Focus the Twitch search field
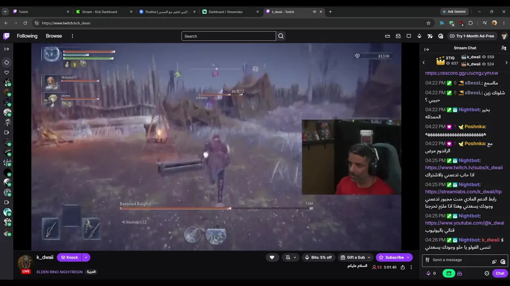The image size is (510, 286). click(x=229, y=36)
